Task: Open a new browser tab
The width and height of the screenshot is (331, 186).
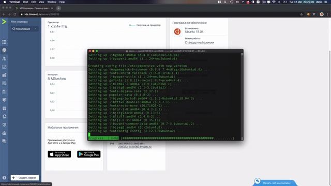Action: click(x=58, y=8)
